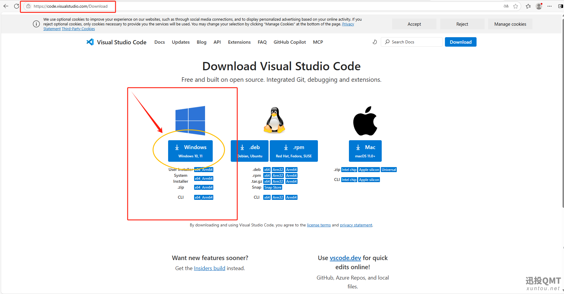Viewport: 564px width, 294px height.
Task: Download Windows .zip Arm64
Action: click(207, 187)
